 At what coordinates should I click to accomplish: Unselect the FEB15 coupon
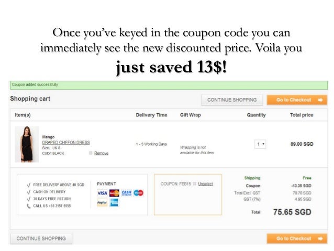tap(205, 184)
